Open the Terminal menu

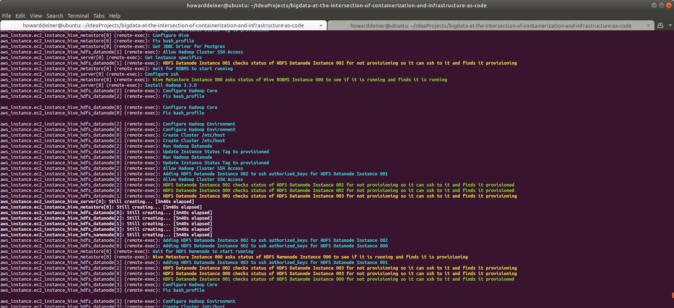tap(78, 16)
